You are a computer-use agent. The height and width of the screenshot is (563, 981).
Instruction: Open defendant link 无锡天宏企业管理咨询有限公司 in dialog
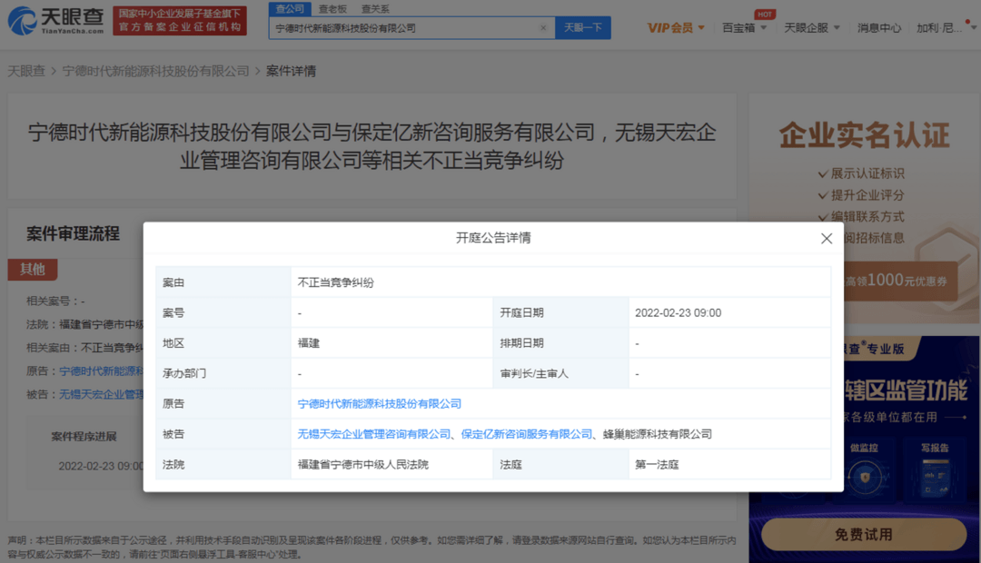374,434
